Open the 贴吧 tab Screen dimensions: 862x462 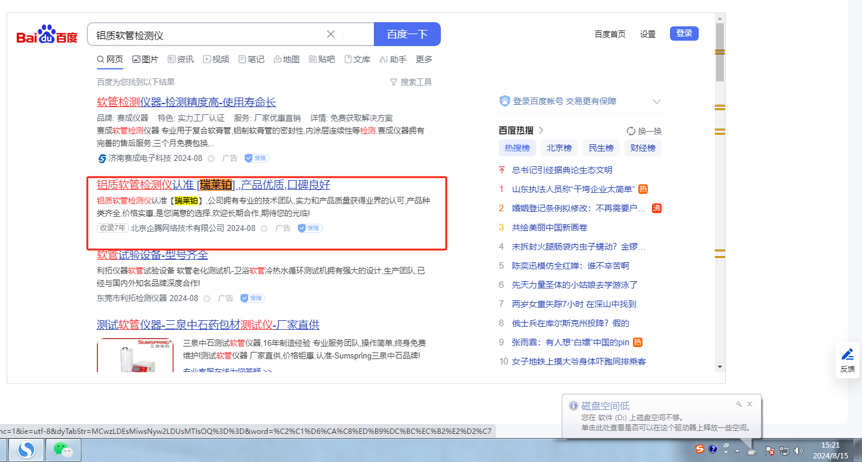coord(322,59)
